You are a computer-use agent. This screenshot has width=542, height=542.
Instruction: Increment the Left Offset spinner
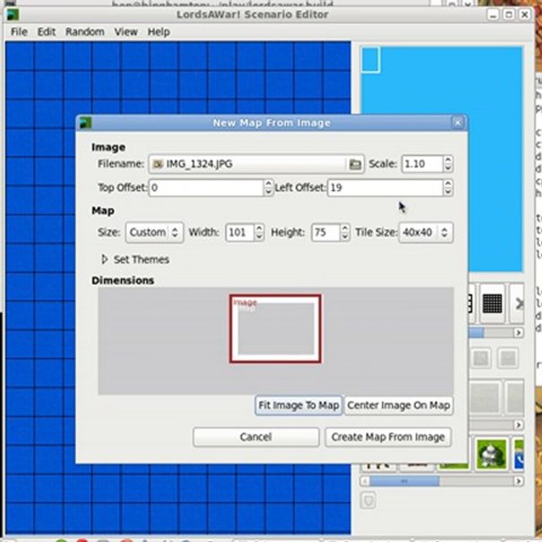pyautogui.click(x=448, y=184)
